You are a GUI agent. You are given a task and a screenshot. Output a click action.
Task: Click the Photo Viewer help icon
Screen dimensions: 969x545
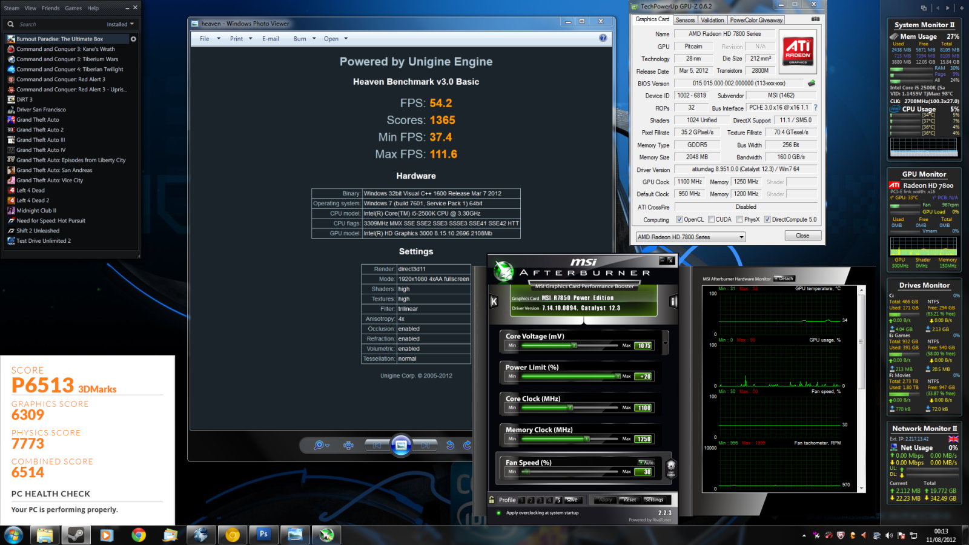(603, 38)
